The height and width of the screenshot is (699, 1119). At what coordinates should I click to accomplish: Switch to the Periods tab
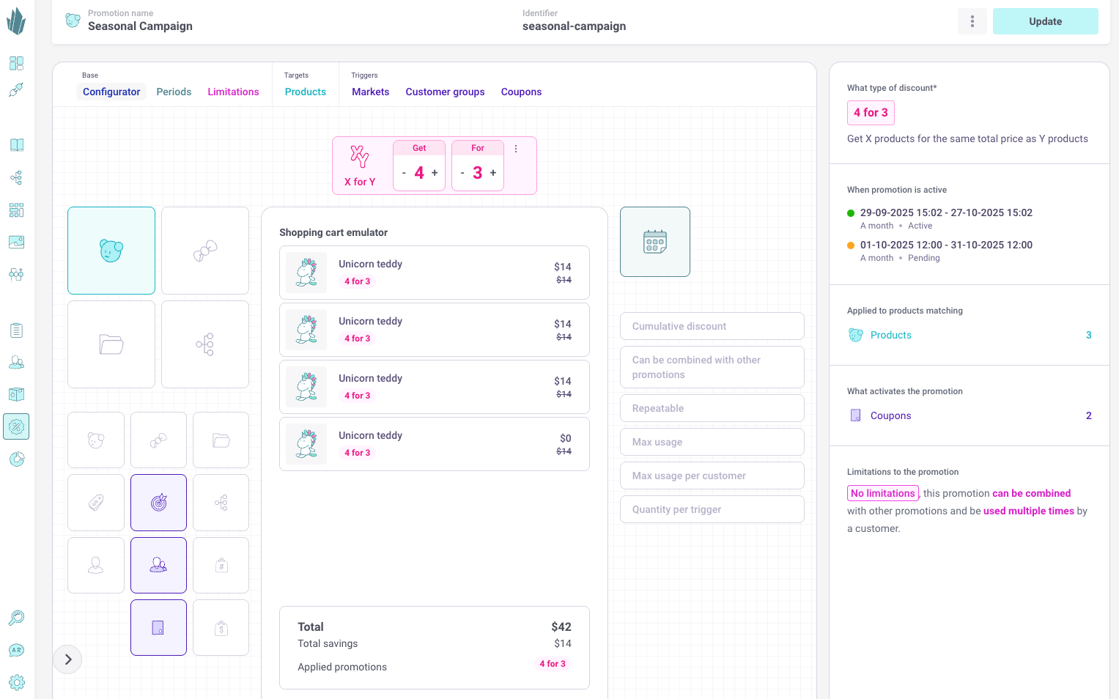coord(174,92)
